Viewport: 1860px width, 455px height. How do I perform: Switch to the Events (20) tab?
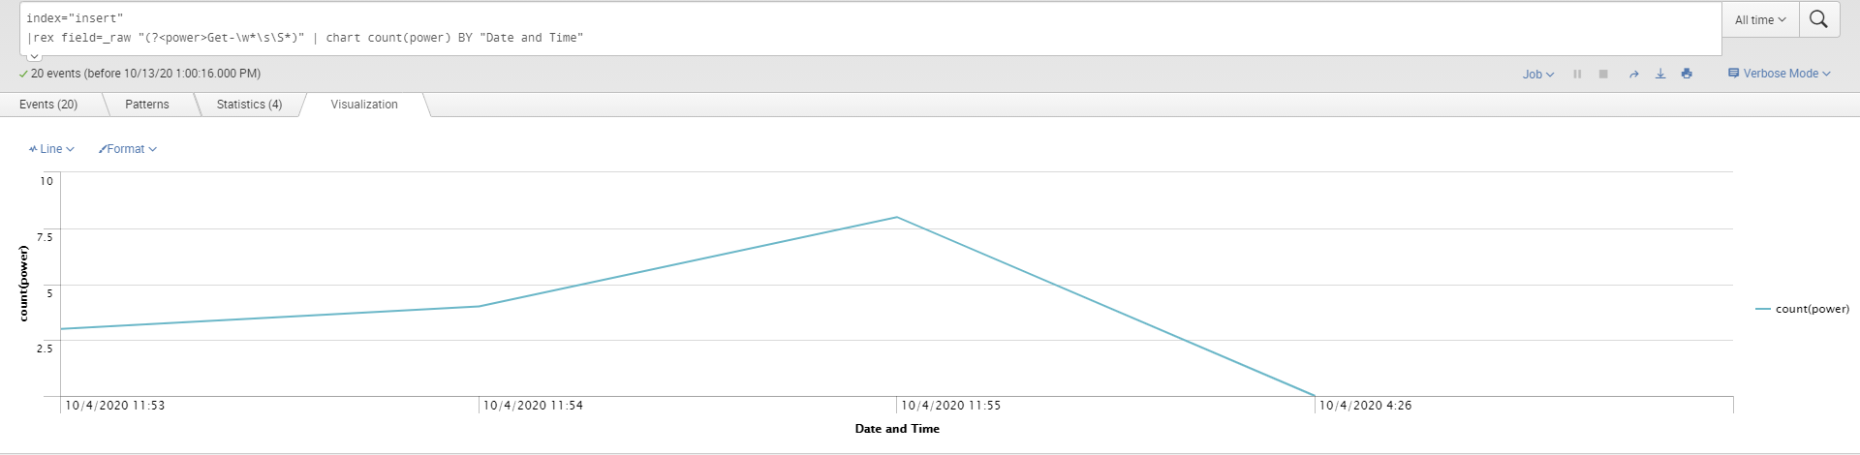point(48,105)
